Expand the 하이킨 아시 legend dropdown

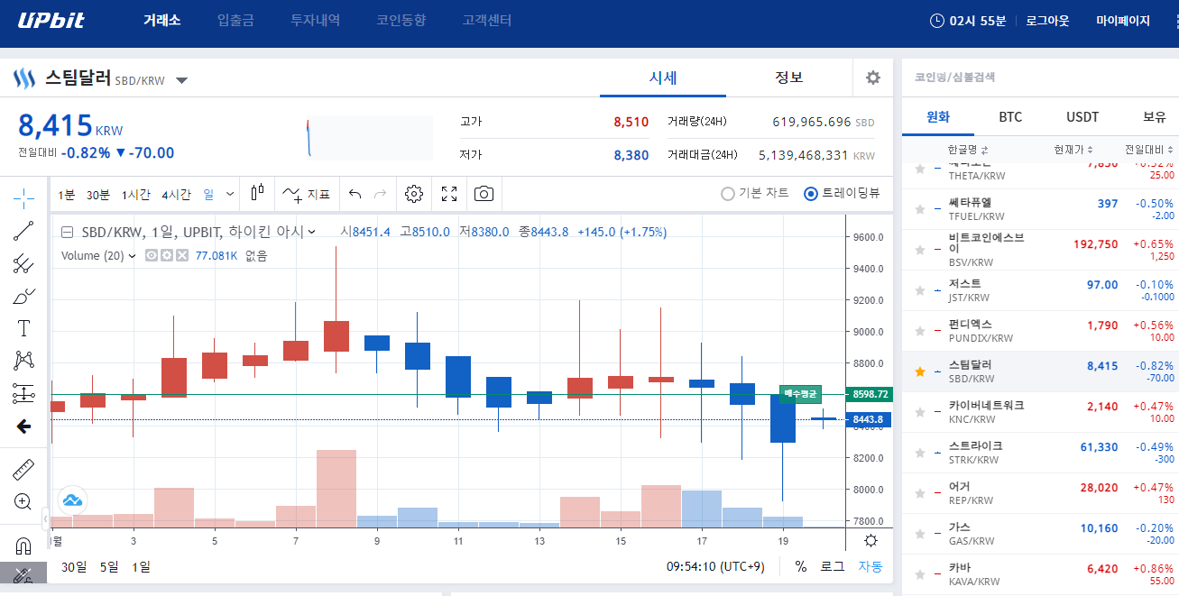[x=312, y=232]
